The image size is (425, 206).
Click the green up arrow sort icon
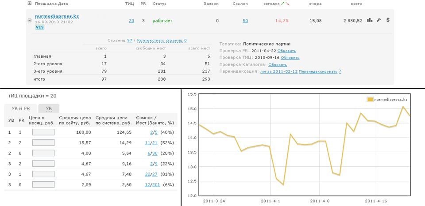tap(283, 4)
